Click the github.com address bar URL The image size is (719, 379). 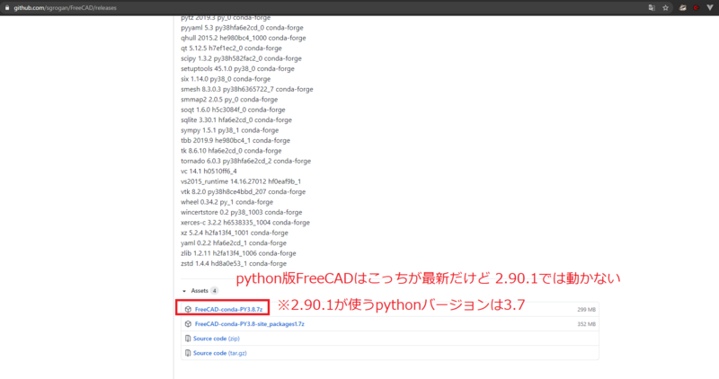[x=65, y=8]
